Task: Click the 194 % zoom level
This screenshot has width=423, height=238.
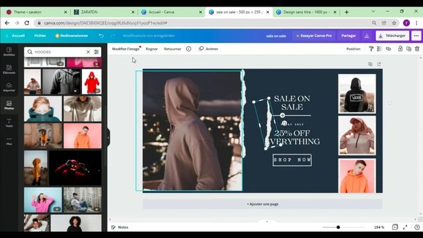Action: point(379,227)
